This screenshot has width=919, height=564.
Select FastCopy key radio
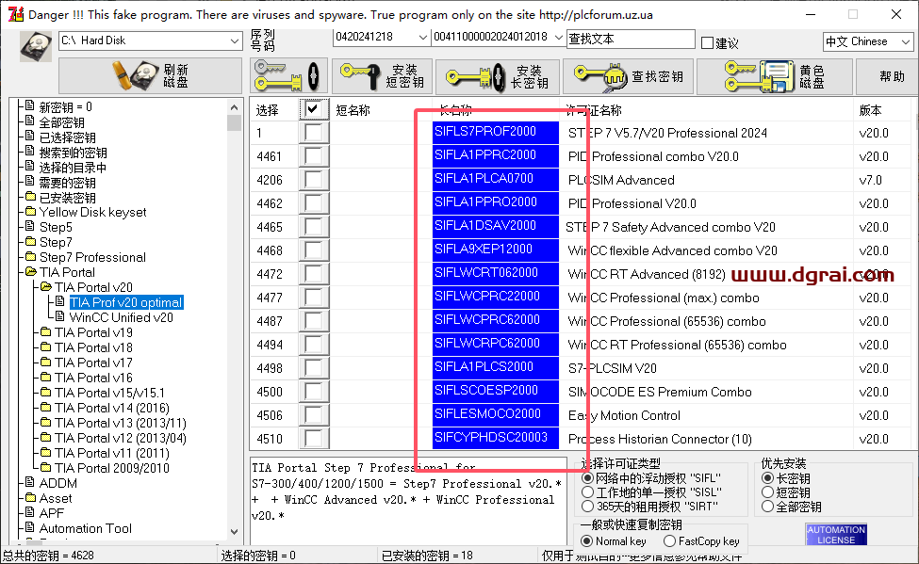[x=670, y=541]
